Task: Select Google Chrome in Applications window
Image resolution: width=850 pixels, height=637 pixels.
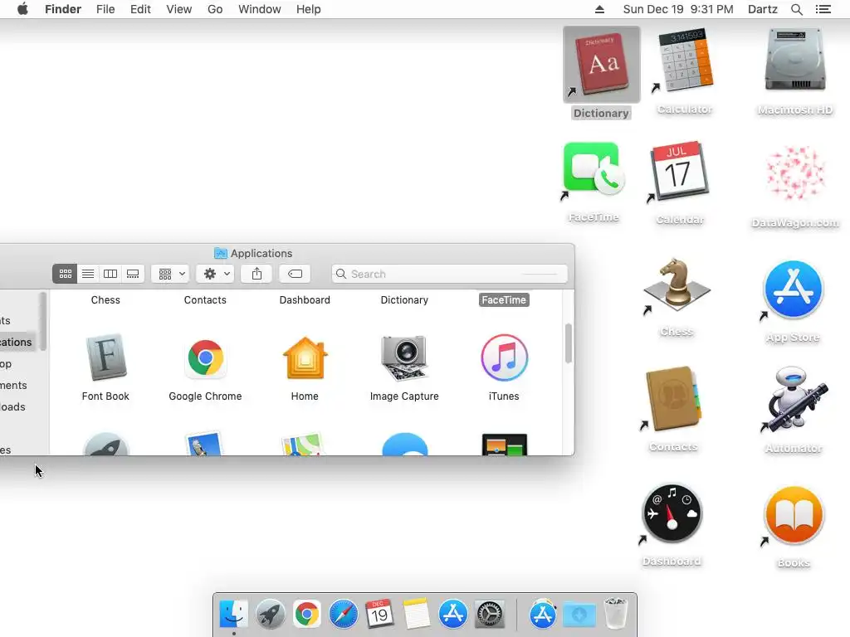Action: pos(206,357)
